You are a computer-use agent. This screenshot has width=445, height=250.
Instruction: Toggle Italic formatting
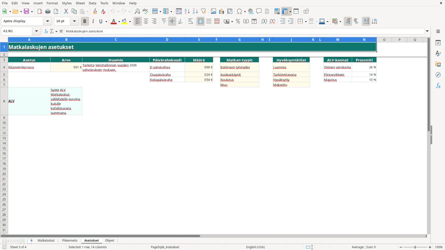(93, 21)
